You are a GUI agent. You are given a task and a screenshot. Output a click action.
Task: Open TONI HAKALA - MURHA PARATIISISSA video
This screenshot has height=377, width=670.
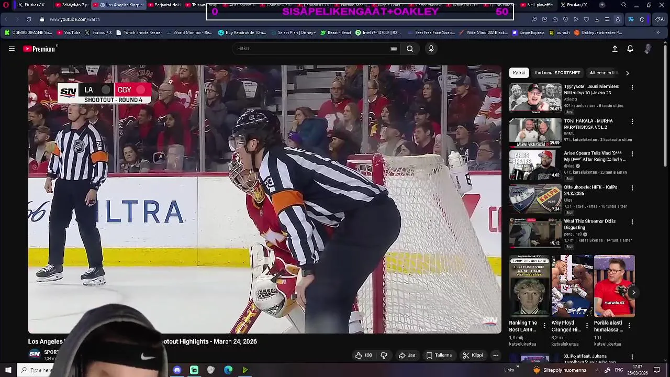click(x=535, y=132)
